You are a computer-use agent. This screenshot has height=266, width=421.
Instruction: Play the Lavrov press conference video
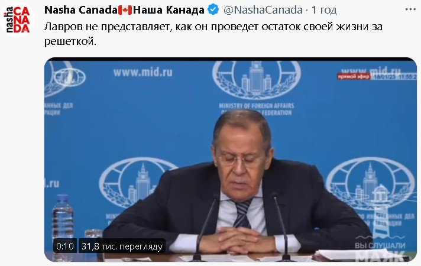pos(231,160)
